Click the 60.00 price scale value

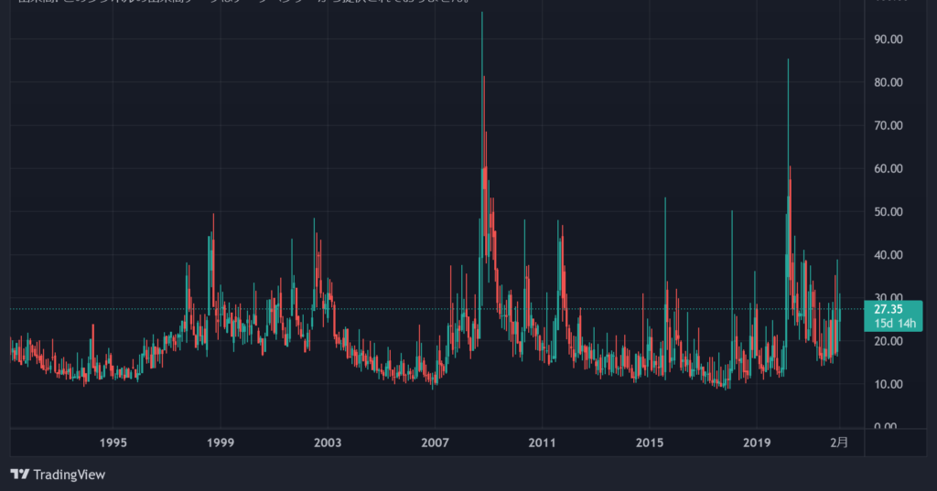click(888, 168)
